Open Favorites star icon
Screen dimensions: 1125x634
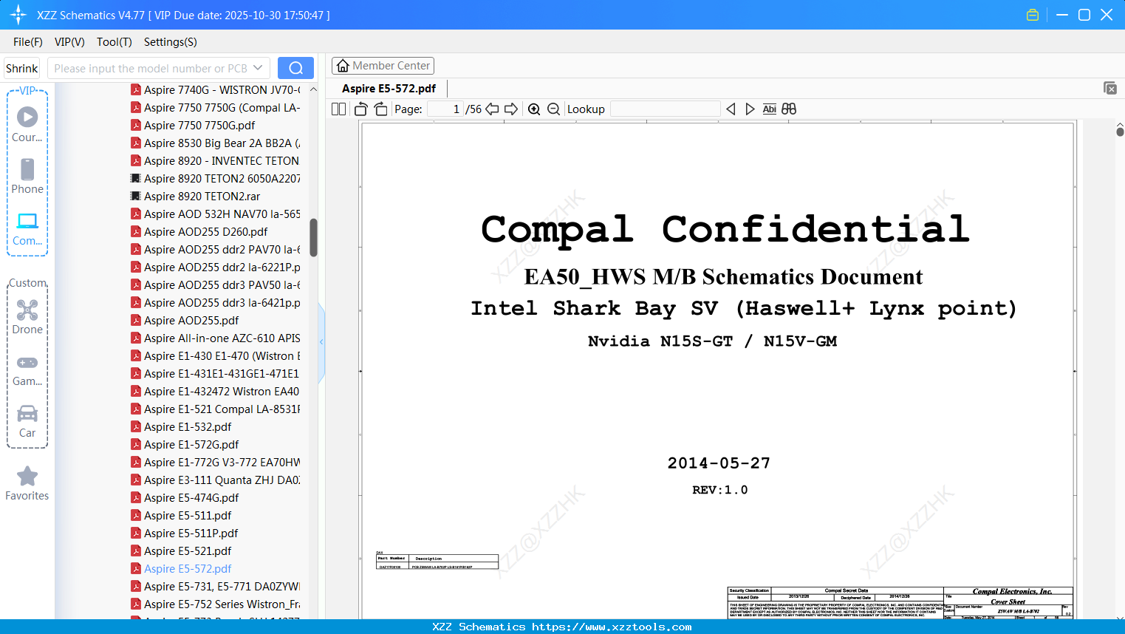coord(27,483)
